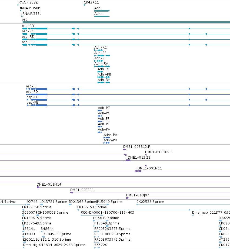This screenshot has width=230, height=249.
Task: Click the 414033 EST label
Action: 28,234
